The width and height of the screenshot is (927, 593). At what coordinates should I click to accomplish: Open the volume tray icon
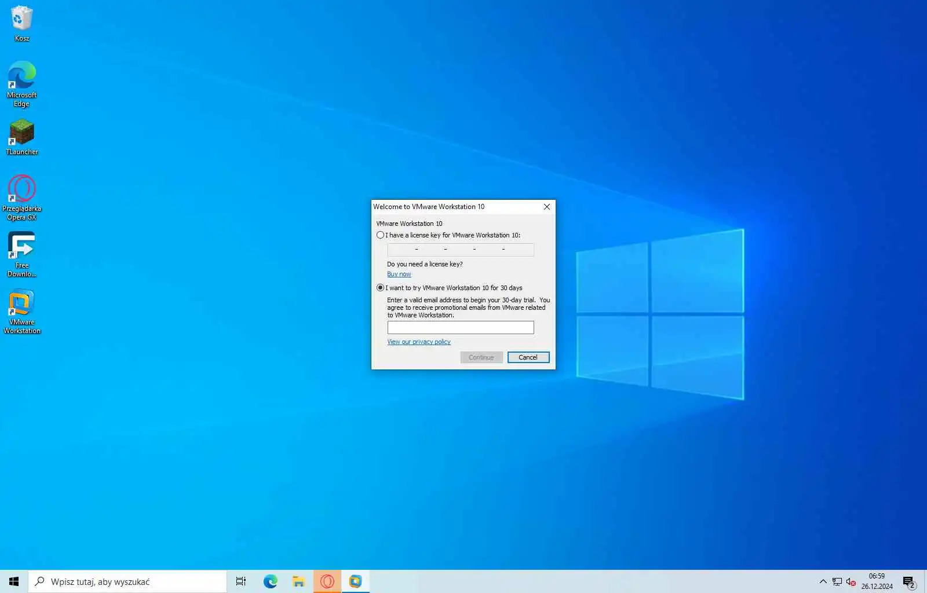pos(851,581)
